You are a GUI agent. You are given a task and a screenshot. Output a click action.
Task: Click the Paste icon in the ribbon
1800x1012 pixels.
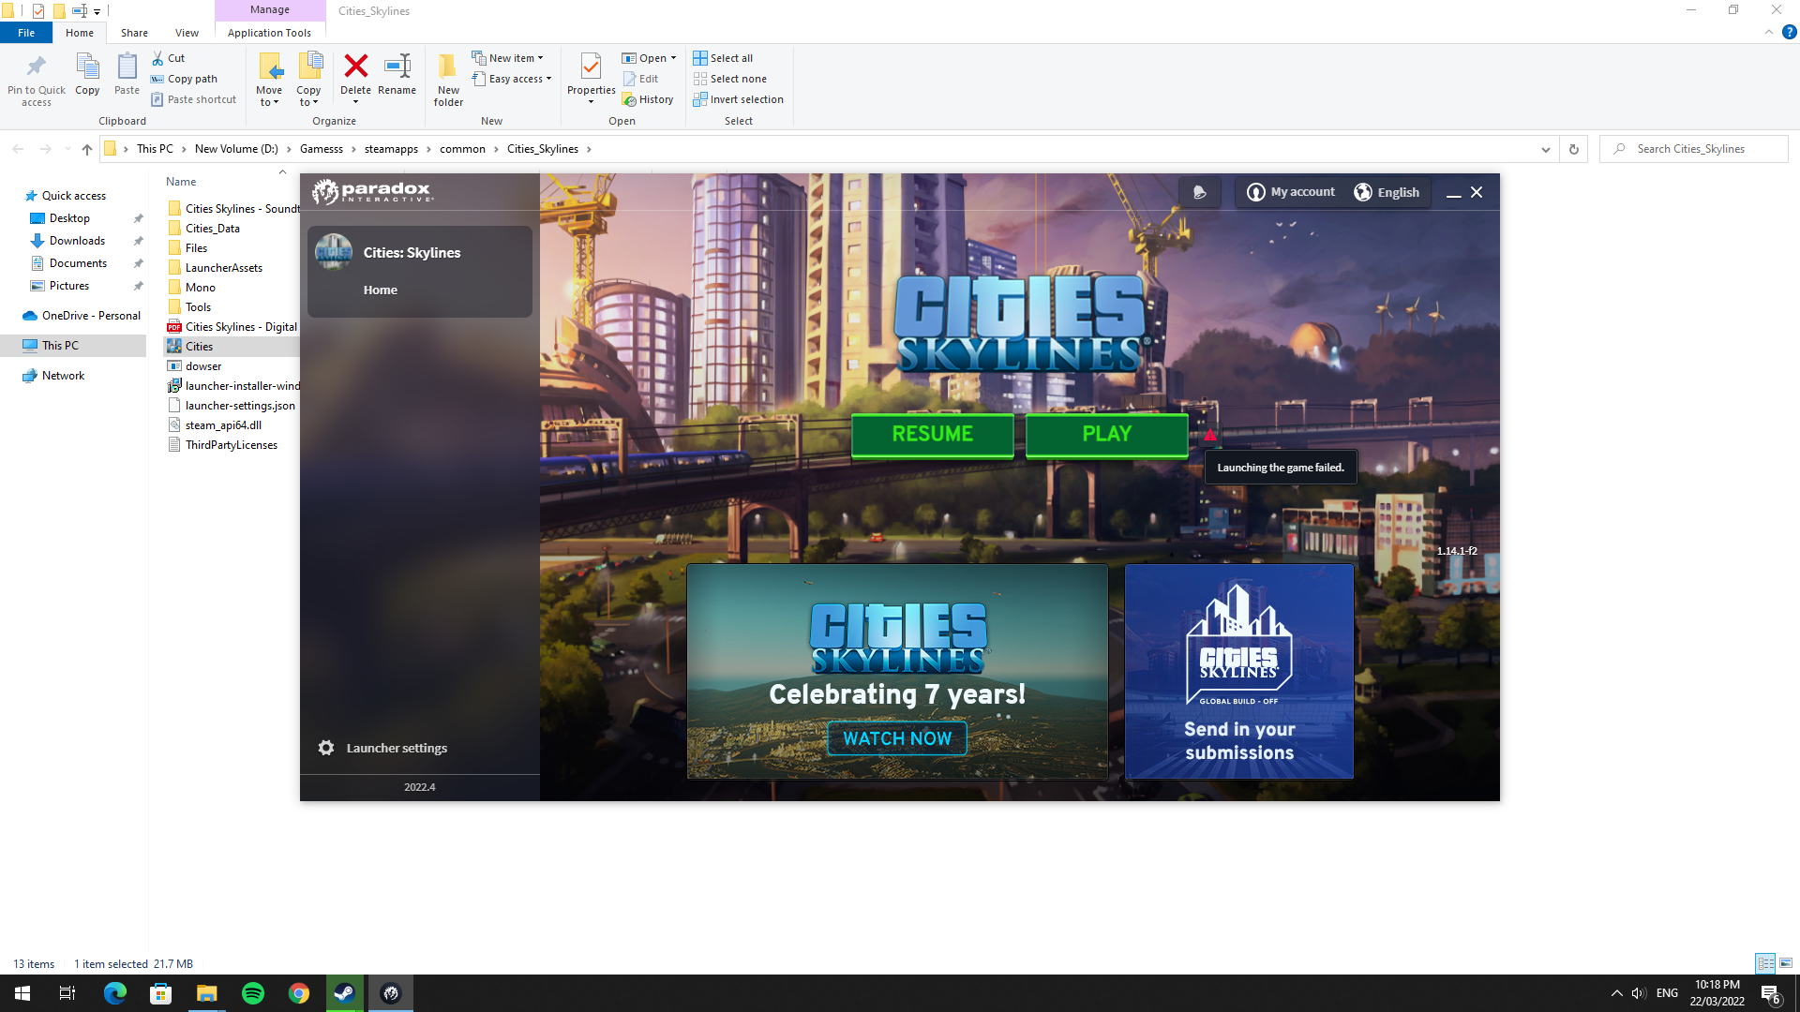pyautogui.click(x=127, y=67)
